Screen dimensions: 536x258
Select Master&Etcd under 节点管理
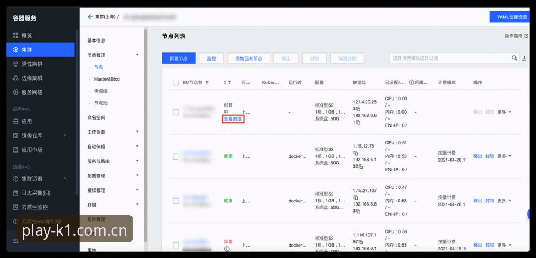[x=106, y=79]
